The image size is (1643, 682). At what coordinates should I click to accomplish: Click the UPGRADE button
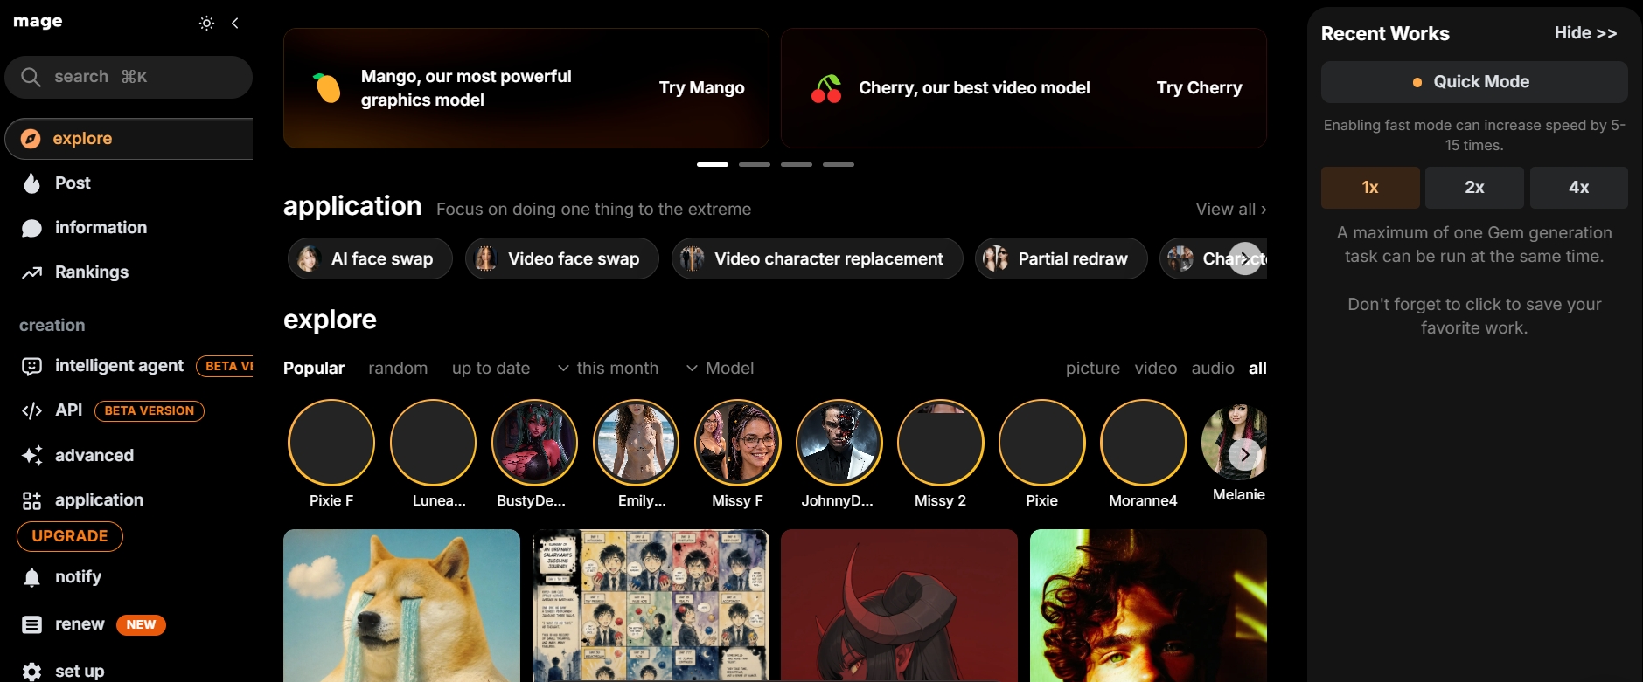pos(70,536)
